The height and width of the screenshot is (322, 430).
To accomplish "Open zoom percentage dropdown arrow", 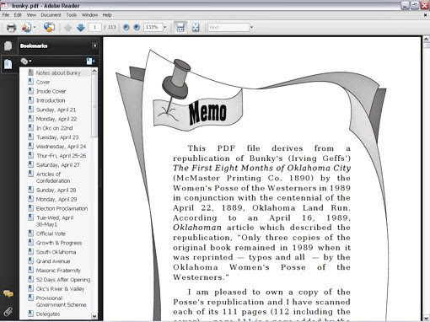I will 164,27.
